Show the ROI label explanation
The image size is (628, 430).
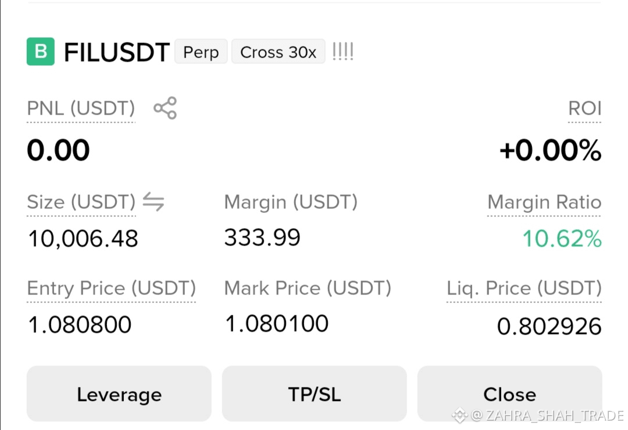pos(585,108)
